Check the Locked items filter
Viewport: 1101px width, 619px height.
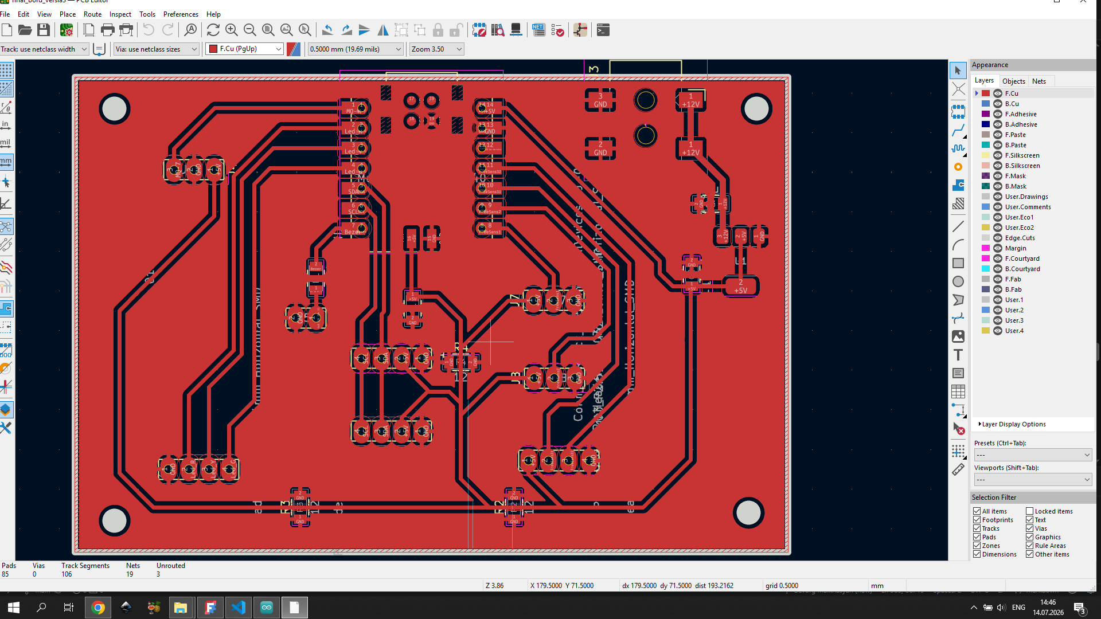[1030, 511]
